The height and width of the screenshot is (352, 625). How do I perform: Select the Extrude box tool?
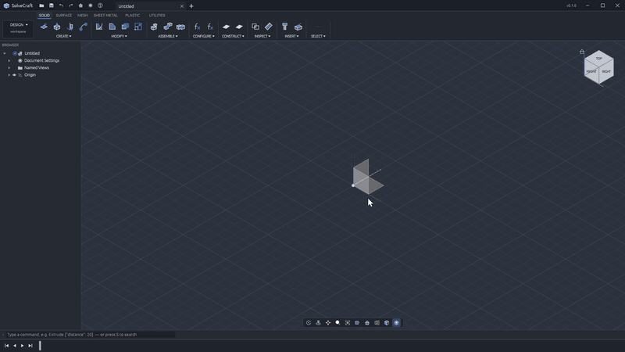[57, 27]
